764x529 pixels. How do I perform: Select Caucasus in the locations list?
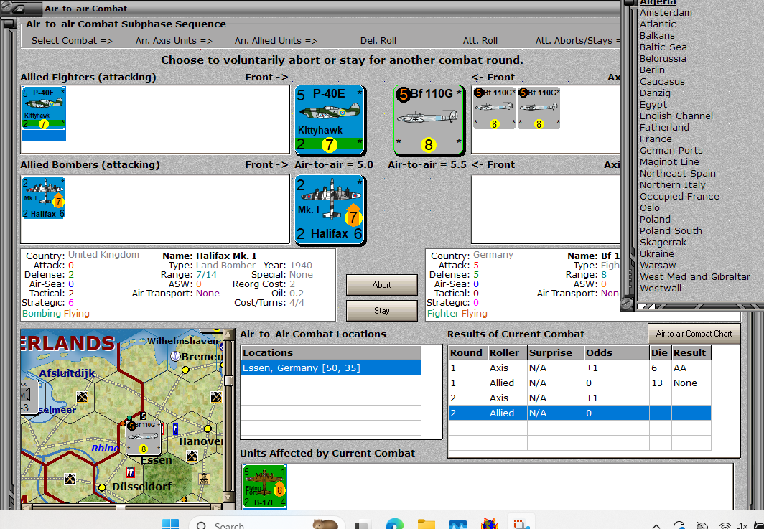click(662, 81)
